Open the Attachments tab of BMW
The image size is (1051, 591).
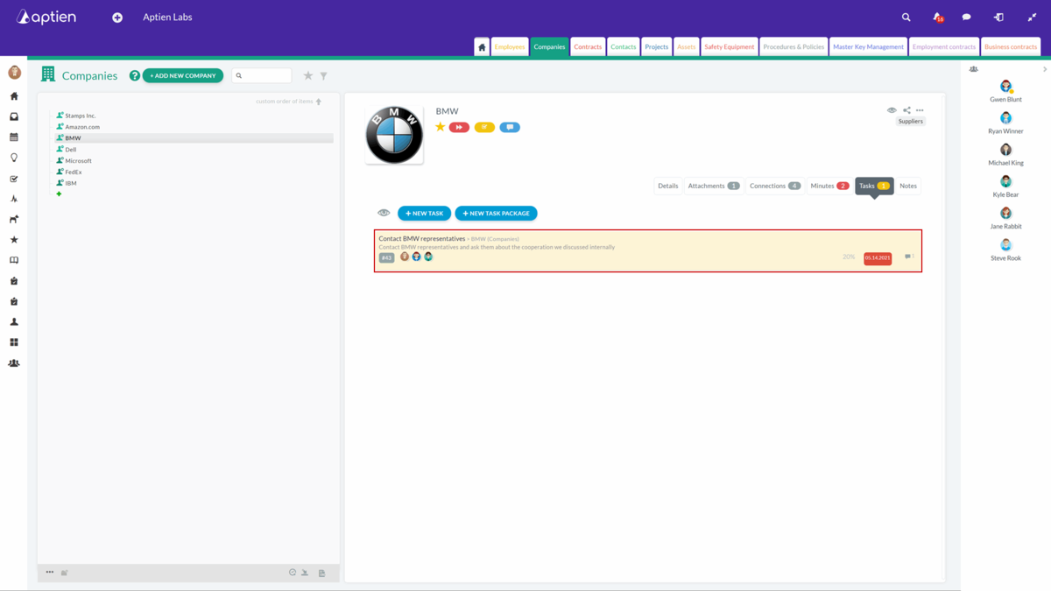(714, 186)
